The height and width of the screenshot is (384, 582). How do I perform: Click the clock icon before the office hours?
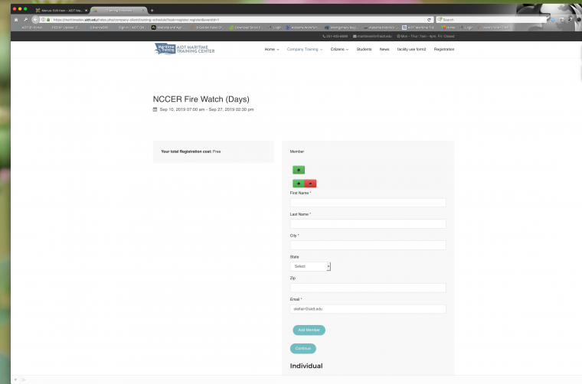click(x=398, y=36)
